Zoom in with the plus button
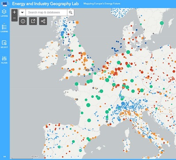176x160 pixels. click(x=15, y=12)
